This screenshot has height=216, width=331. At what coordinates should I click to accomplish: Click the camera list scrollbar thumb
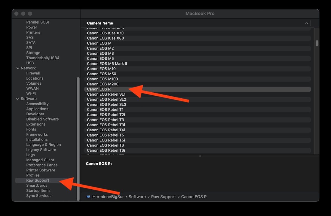coord(317,43)
